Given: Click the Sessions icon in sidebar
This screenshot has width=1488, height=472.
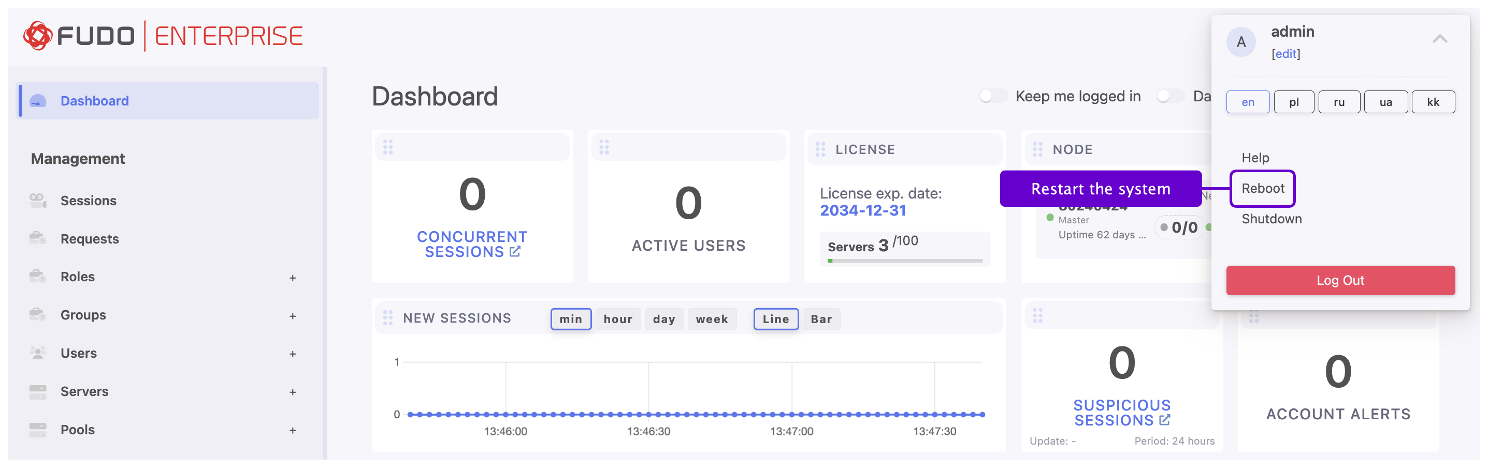Looking at the screenshot, I should tap(37, 201).
